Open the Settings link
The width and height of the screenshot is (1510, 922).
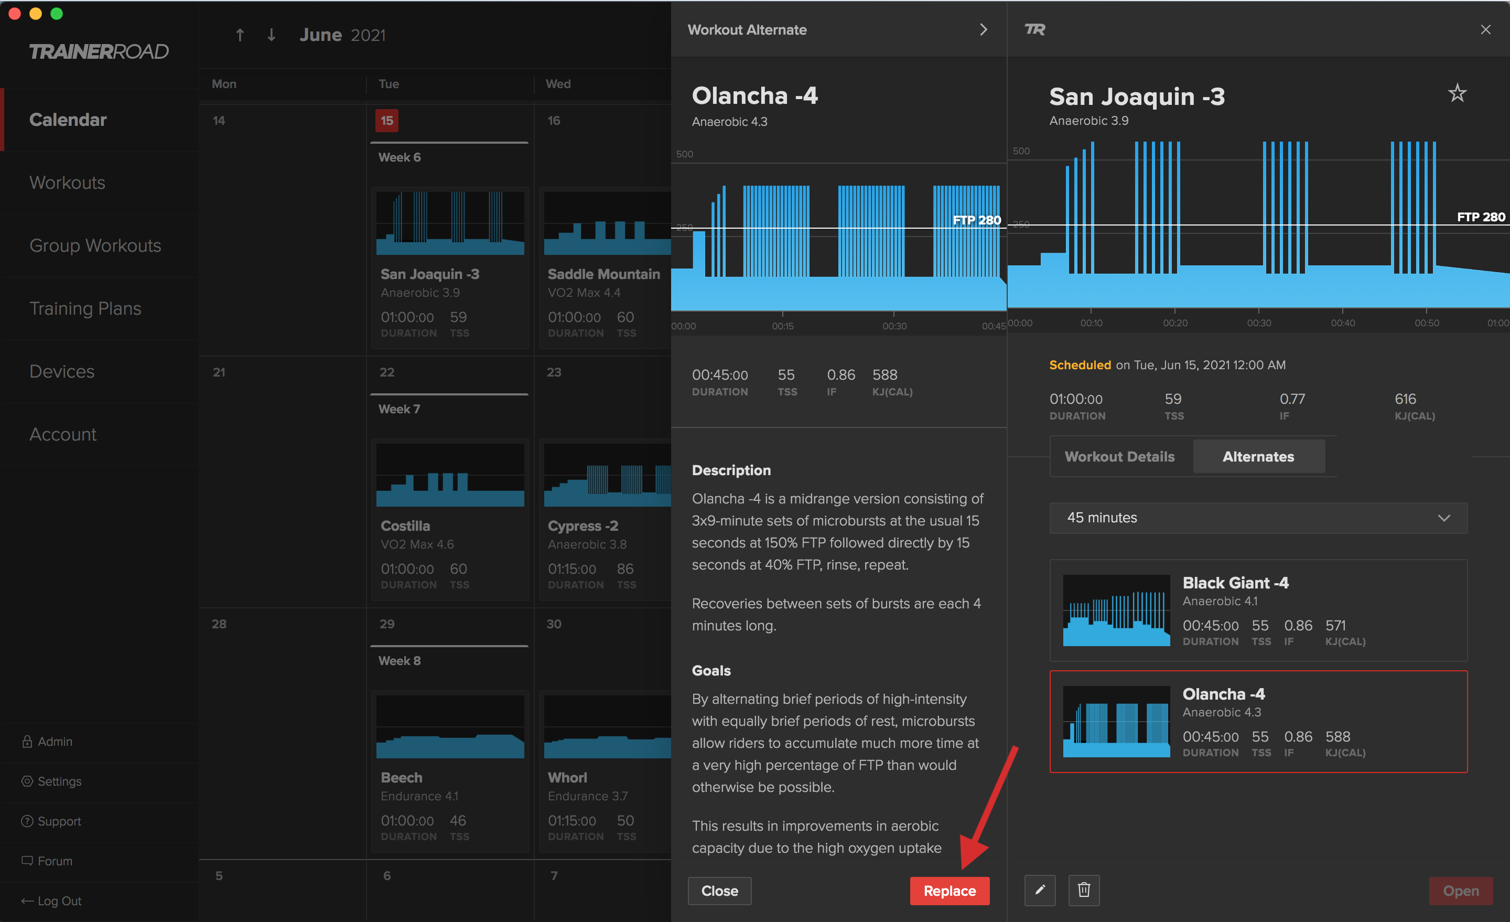[59, 781]
